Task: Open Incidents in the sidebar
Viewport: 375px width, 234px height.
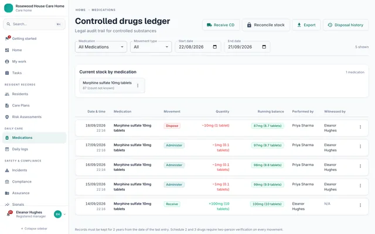Action: (34, 170)
